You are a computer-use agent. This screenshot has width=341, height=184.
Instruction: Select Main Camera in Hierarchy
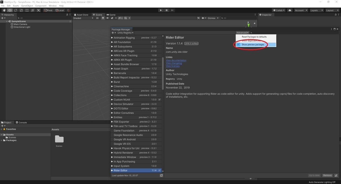coord(20,24)
